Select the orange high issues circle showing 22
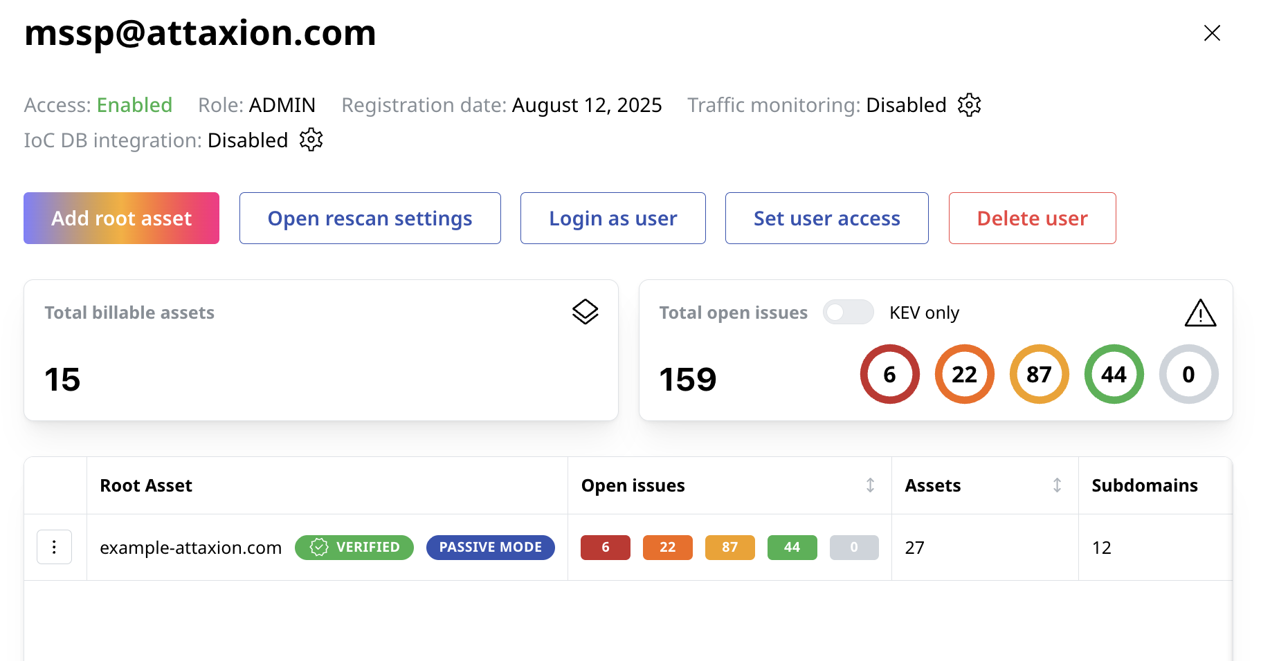1261x661 pixels. click(964, 374)
